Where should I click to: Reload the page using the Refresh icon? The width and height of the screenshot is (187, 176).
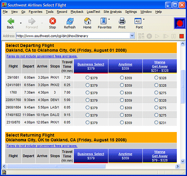click(x=70, y=21)
